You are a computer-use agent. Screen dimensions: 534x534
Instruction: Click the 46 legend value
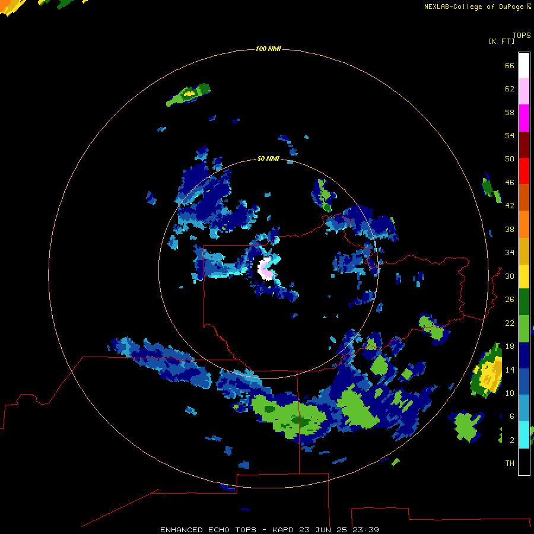click(x=510, y=182)
